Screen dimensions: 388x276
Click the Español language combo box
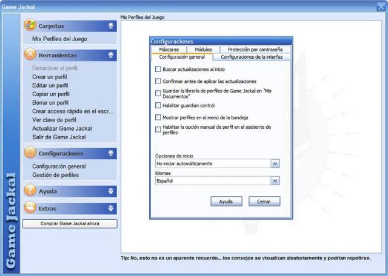[x=217, y=180]
